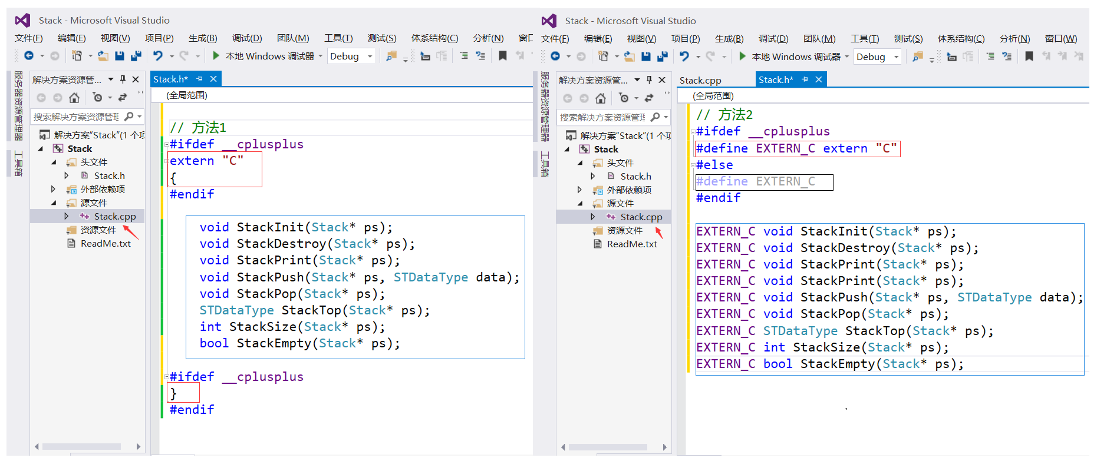This screenshot has height=461, width=1097.
Task: Click Save icon in left window toolbar
Action: coord(120,55)
